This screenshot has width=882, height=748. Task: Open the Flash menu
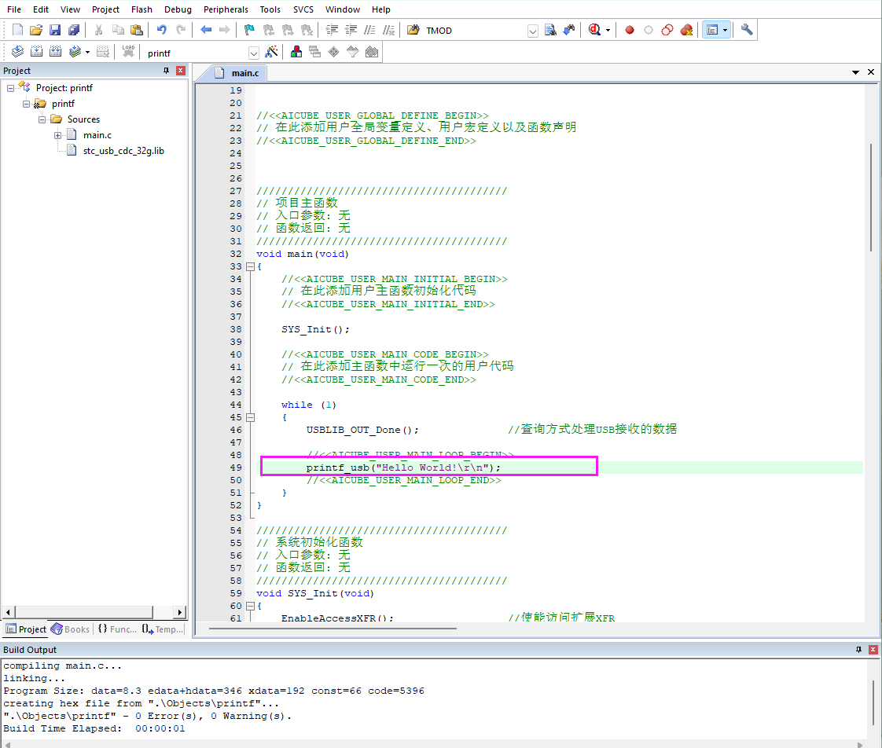coord(141,9)
